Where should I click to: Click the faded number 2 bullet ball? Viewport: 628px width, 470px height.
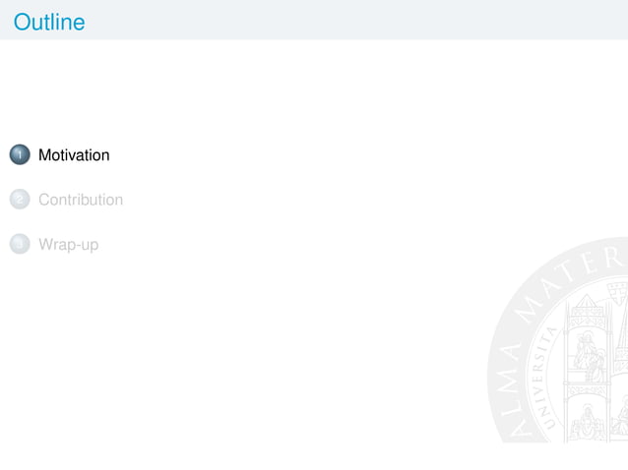click(x=20, y=200)
